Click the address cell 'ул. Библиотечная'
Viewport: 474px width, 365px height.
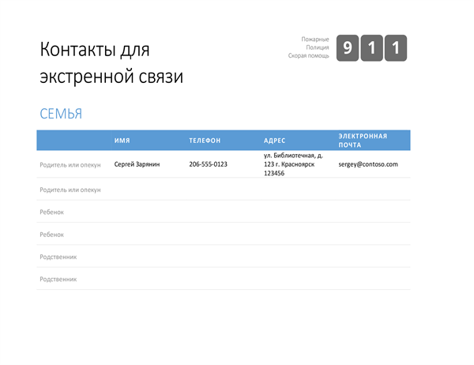293,164
